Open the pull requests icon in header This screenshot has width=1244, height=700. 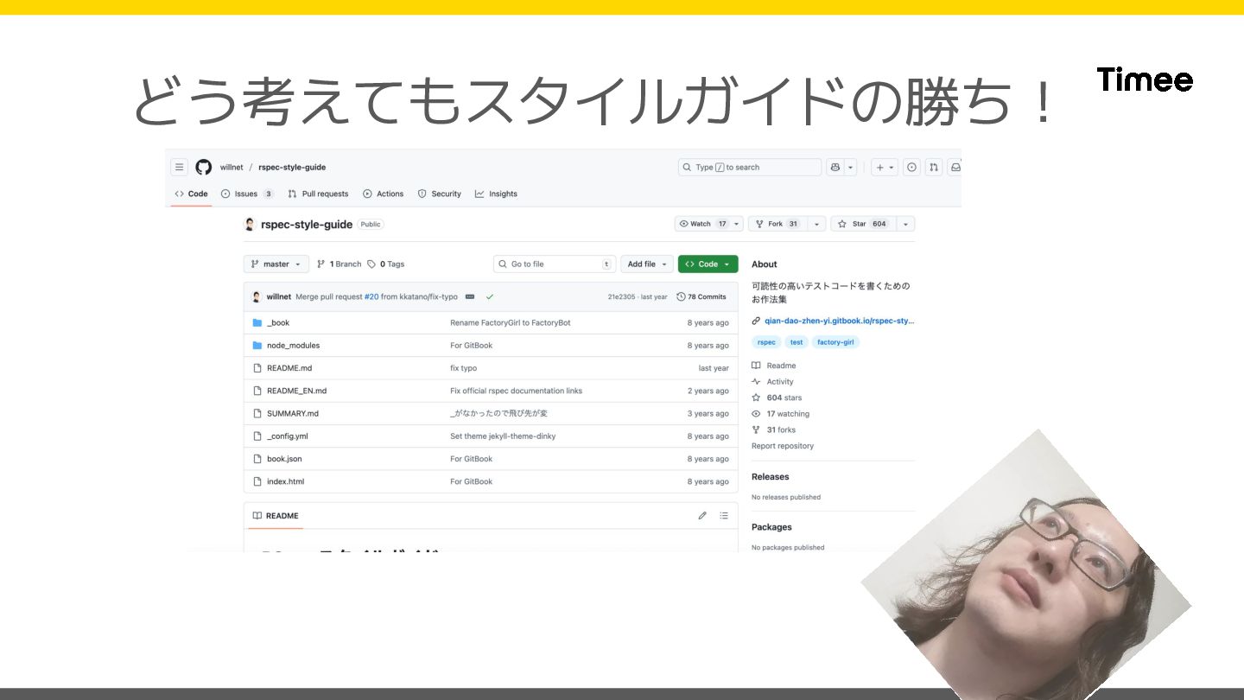pos(934,168)
